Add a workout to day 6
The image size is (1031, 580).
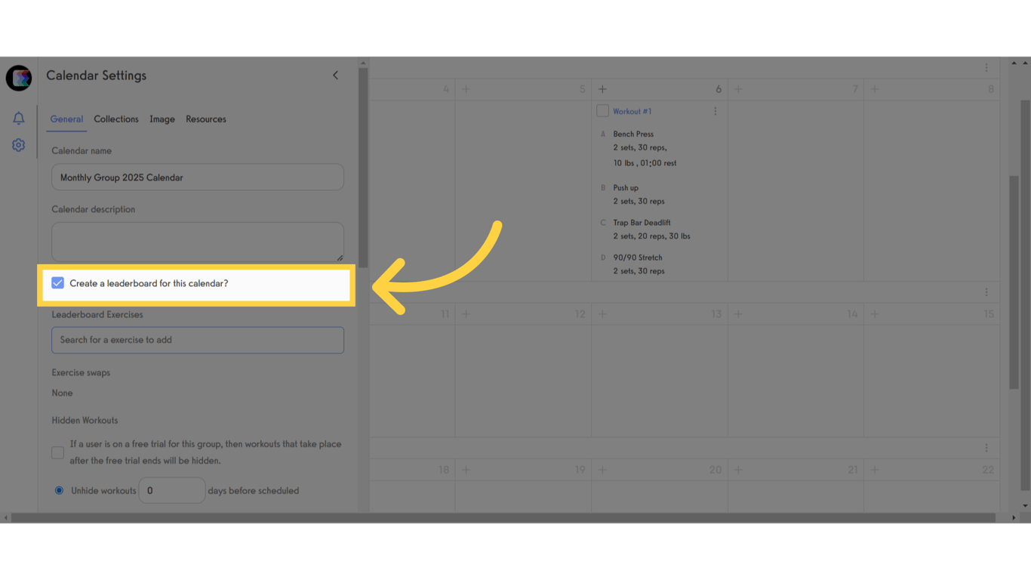[602, 89]
